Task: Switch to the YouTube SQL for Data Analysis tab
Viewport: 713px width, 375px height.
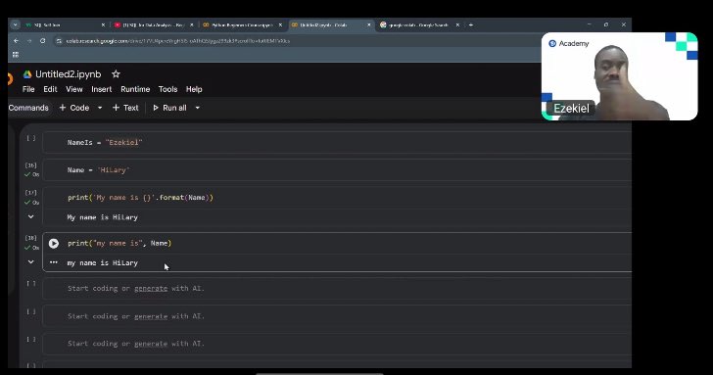Action: [x=153, y=25]
